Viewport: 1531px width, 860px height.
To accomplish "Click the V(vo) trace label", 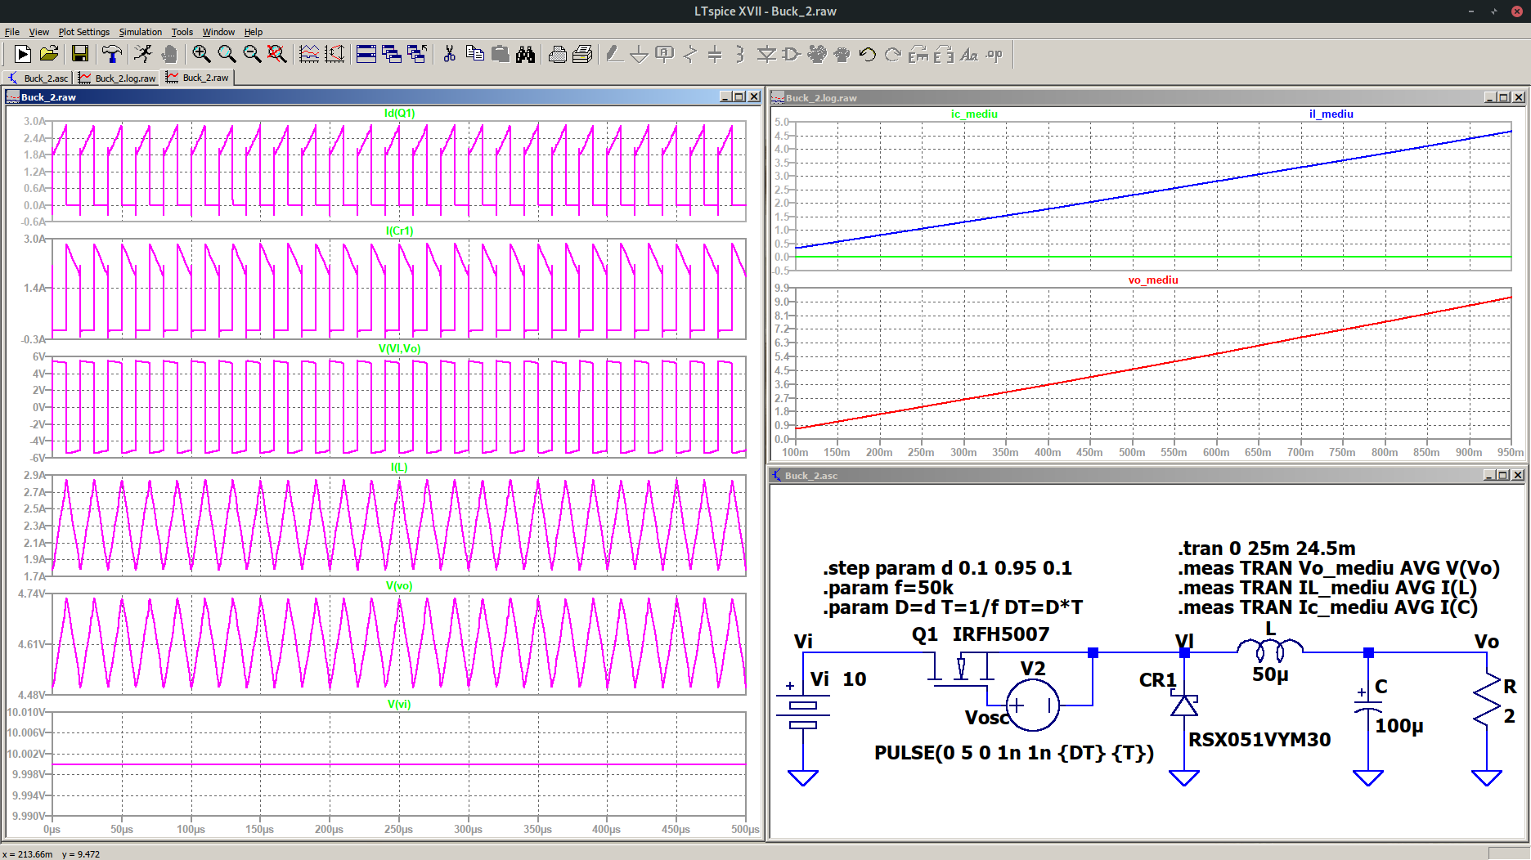I will point(399,585).
